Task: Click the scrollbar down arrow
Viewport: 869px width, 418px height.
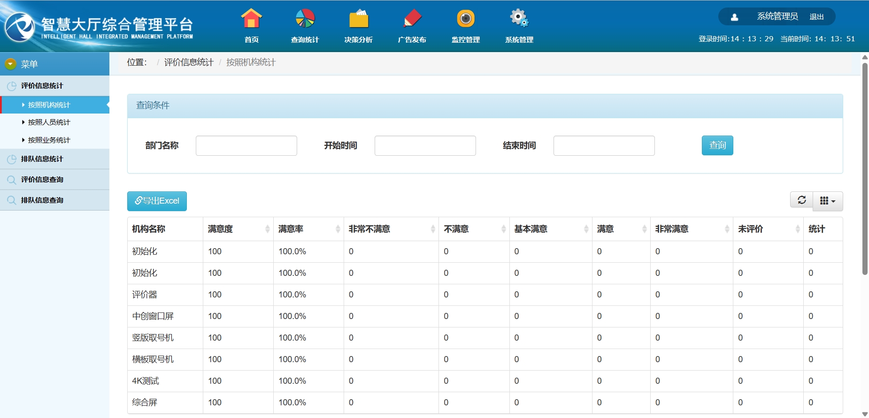Action: point(865,414)
